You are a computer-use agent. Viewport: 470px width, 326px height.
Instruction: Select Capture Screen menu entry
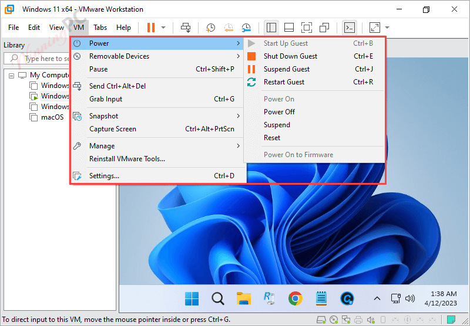157,129
